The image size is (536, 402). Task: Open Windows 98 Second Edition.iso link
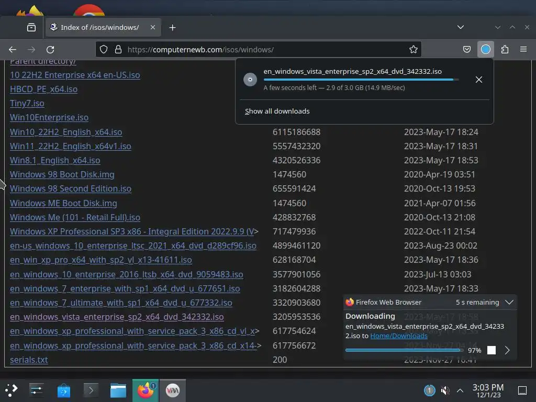tap(71, 188)
